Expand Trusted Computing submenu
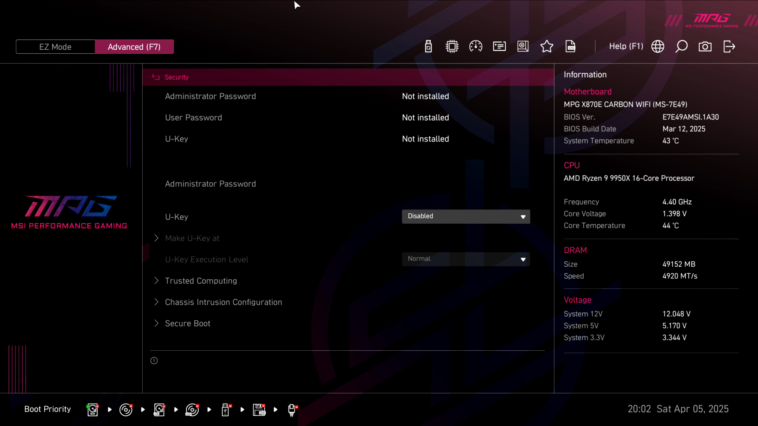This screenshot has width=758, height=426. tap(201, 281)
